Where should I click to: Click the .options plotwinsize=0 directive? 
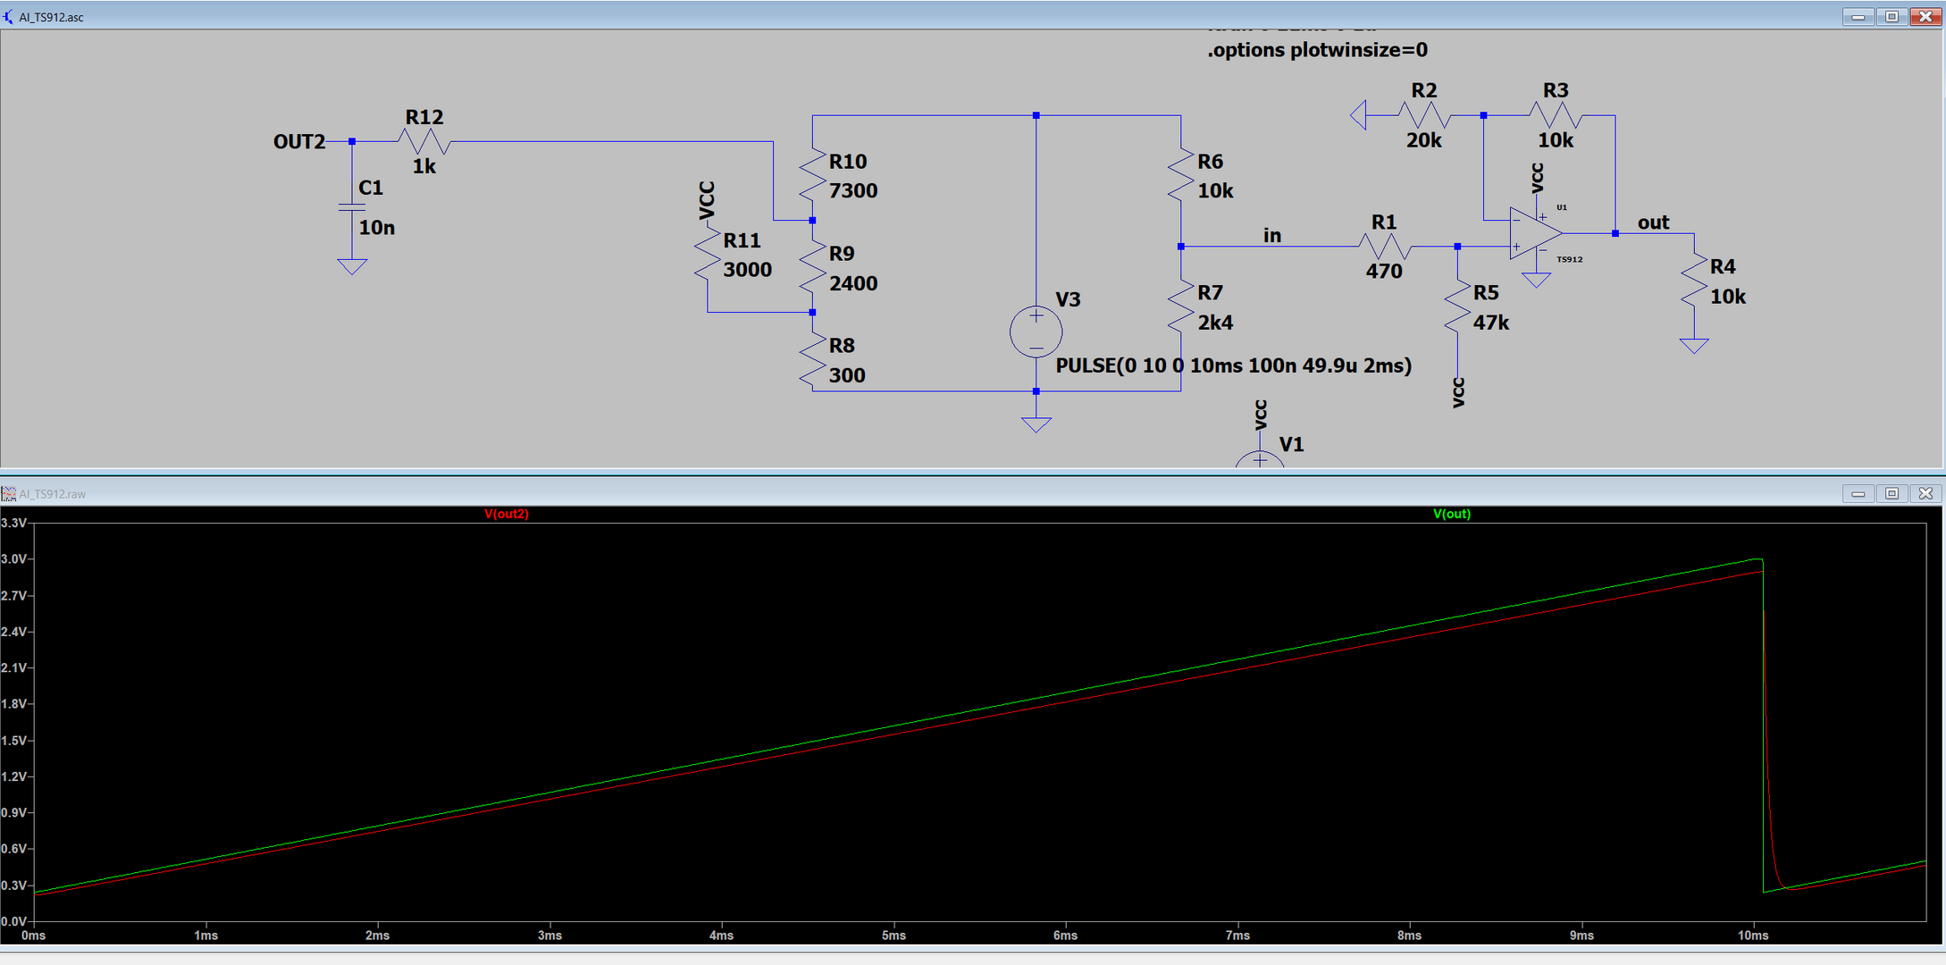coord(1317,50)
